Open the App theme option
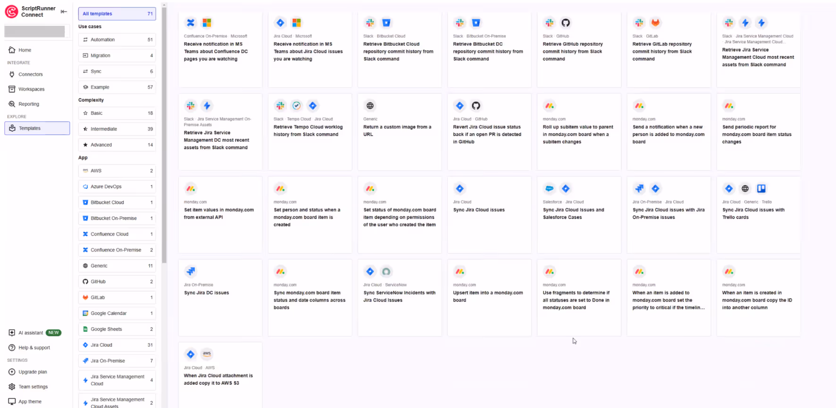This screenshot has height=408, width=836. point(30,401)
